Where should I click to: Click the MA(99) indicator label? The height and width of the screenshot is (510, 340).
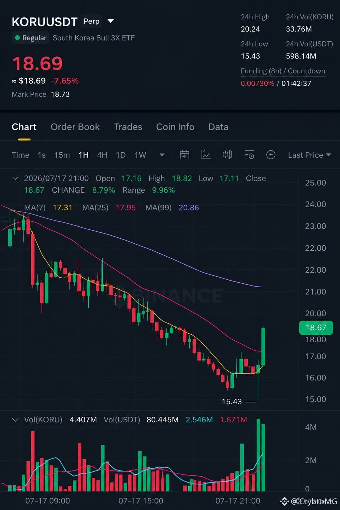click(x=158, y=208)
